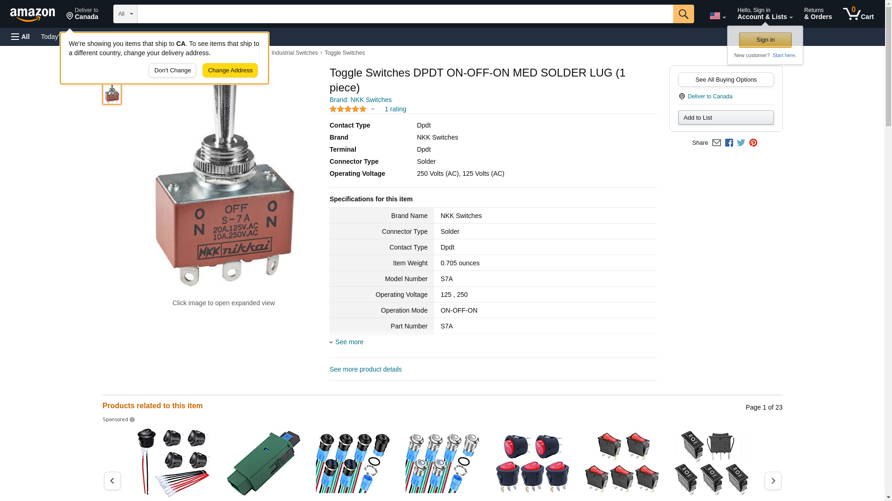Open language flag selector
This screenshot has width=892, height=501.
point(717,16)
